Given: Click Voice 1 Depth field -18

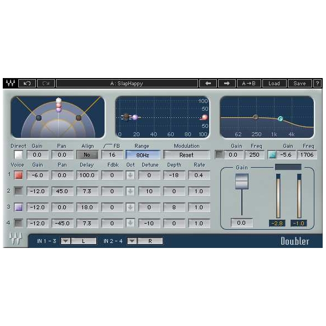Looking at the screenshot, I should (x=174, y=175).
